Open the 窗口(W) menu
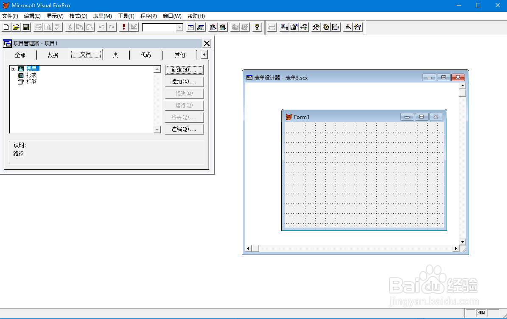This screenshot has height=319, width=507. pyautogui.click(x=172, y=16)
